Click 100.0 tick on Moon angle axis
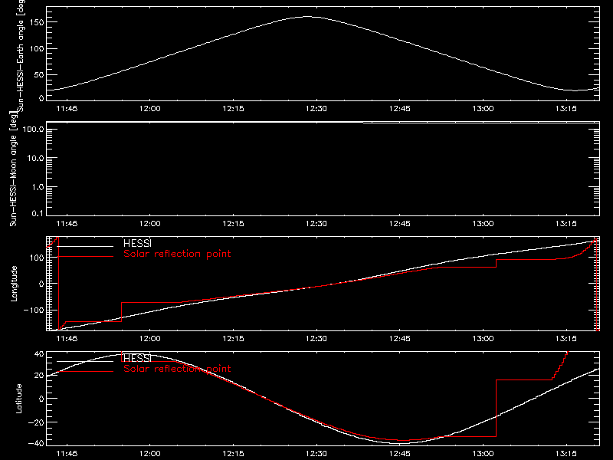613x460 pixels. click(33, 129)
